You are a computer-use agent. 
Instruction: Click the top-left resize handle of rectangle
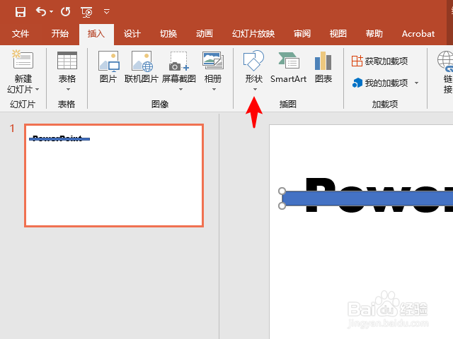click(x=282, y=191)
